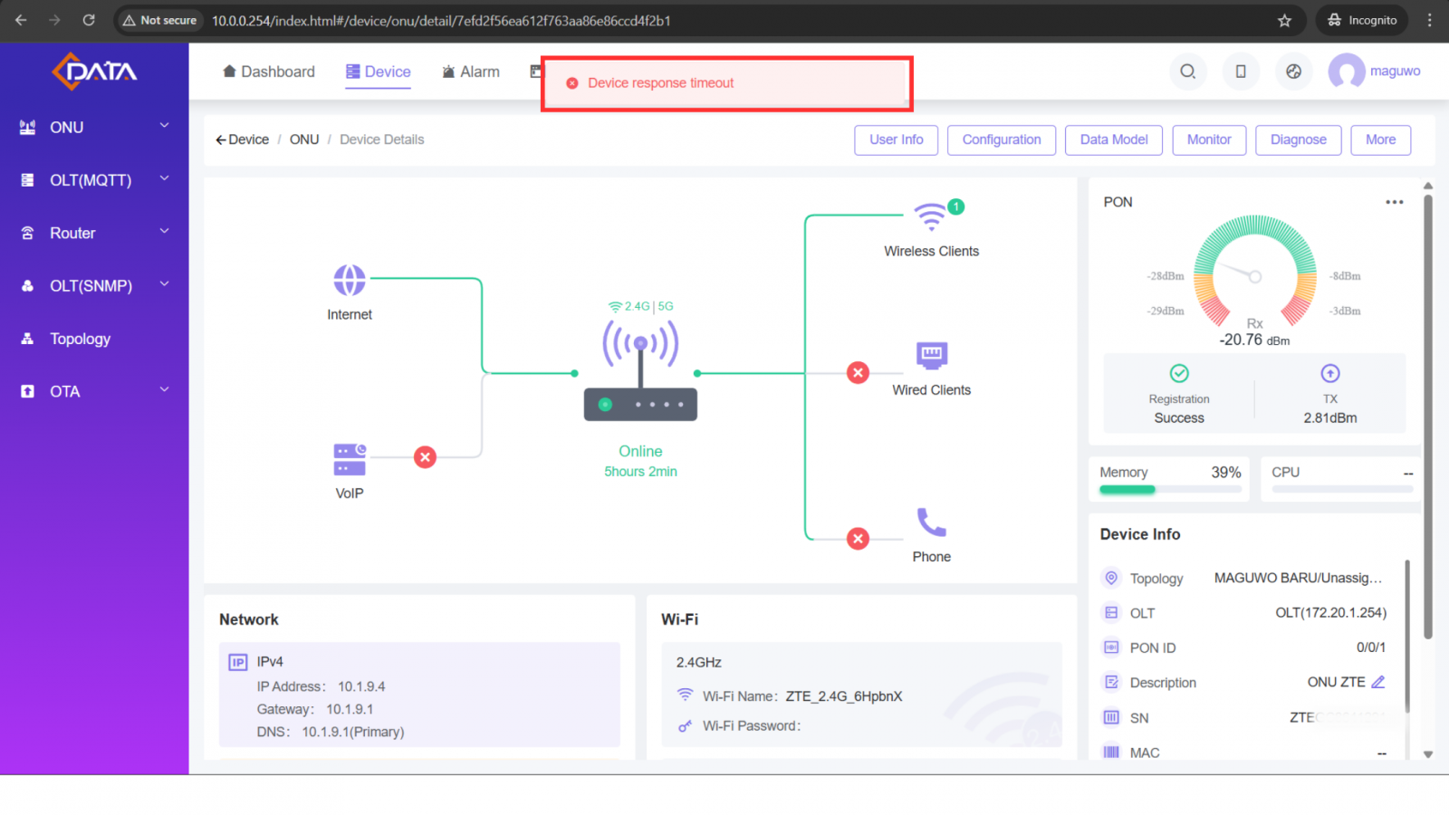Bookmark this page with the star icon
Screen dimensions: 1449x815
1284,20
